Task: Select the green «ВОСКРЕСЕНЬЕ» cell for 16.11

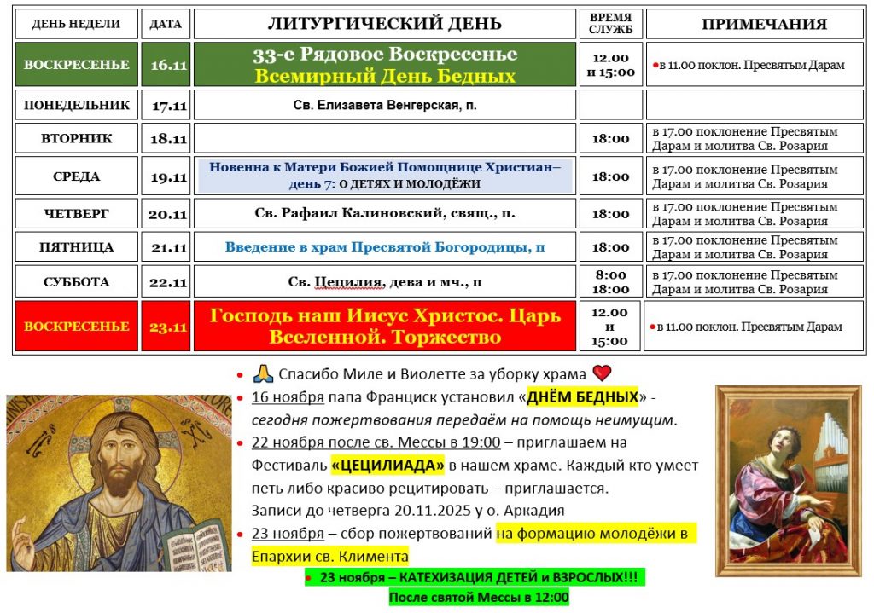Action: coord(76,65)
